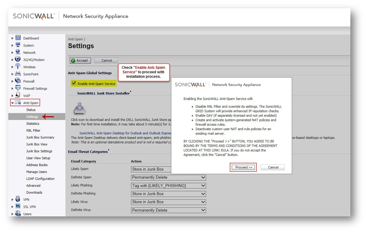Image resolution: width=367 pixels, height=233 pixels.
Task: Open the Definite Spam action dropdown
Action: 169,177
